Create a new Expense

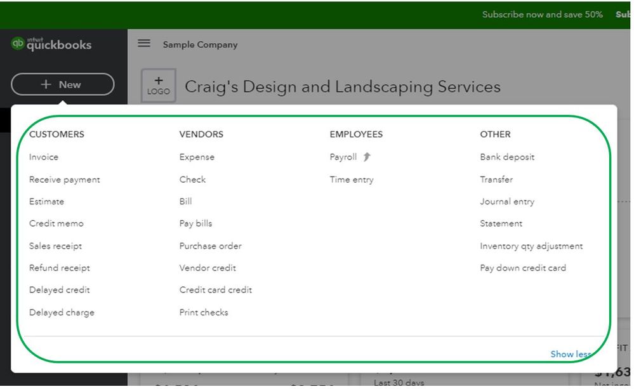tap(197, 157)
